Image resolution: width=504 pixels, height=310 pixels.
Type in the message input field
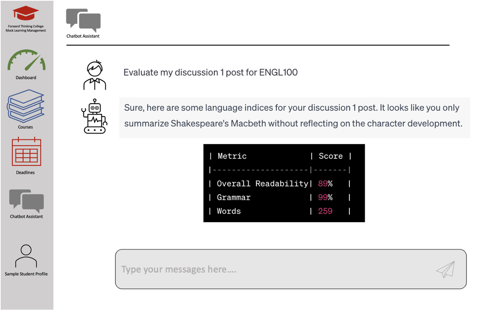click(273, 269)
